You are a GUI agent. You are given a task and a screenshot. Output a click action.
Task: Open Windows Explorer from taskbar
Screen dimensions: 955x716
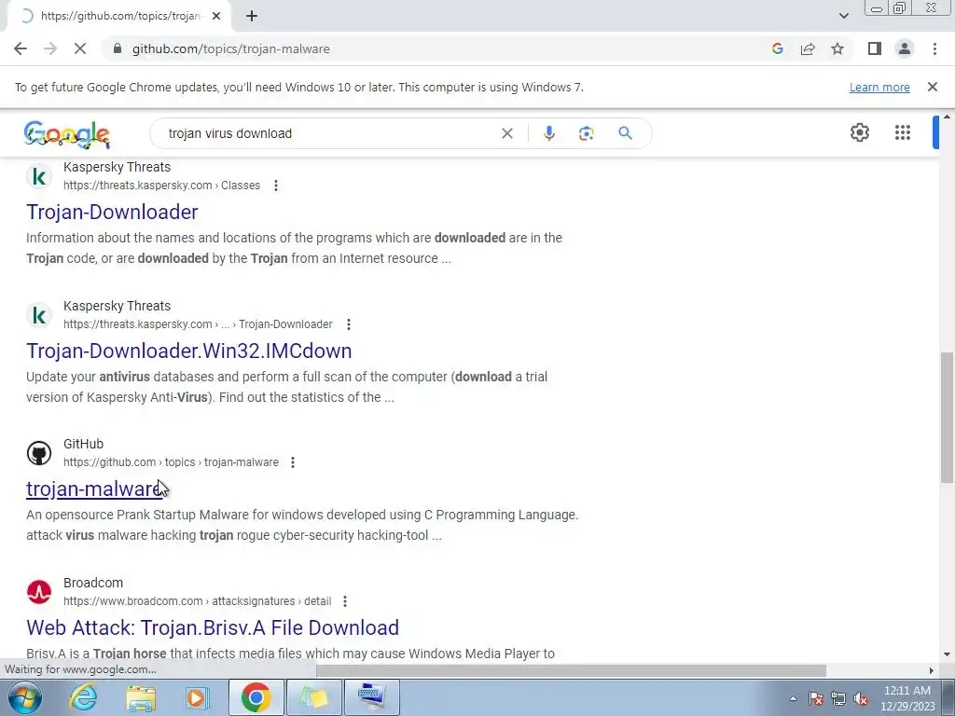click(141, 697)
